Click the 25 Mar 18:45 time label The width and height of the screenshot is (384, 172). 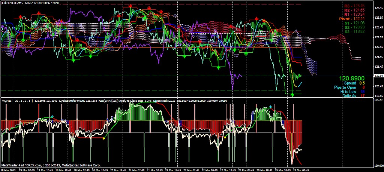283,170
